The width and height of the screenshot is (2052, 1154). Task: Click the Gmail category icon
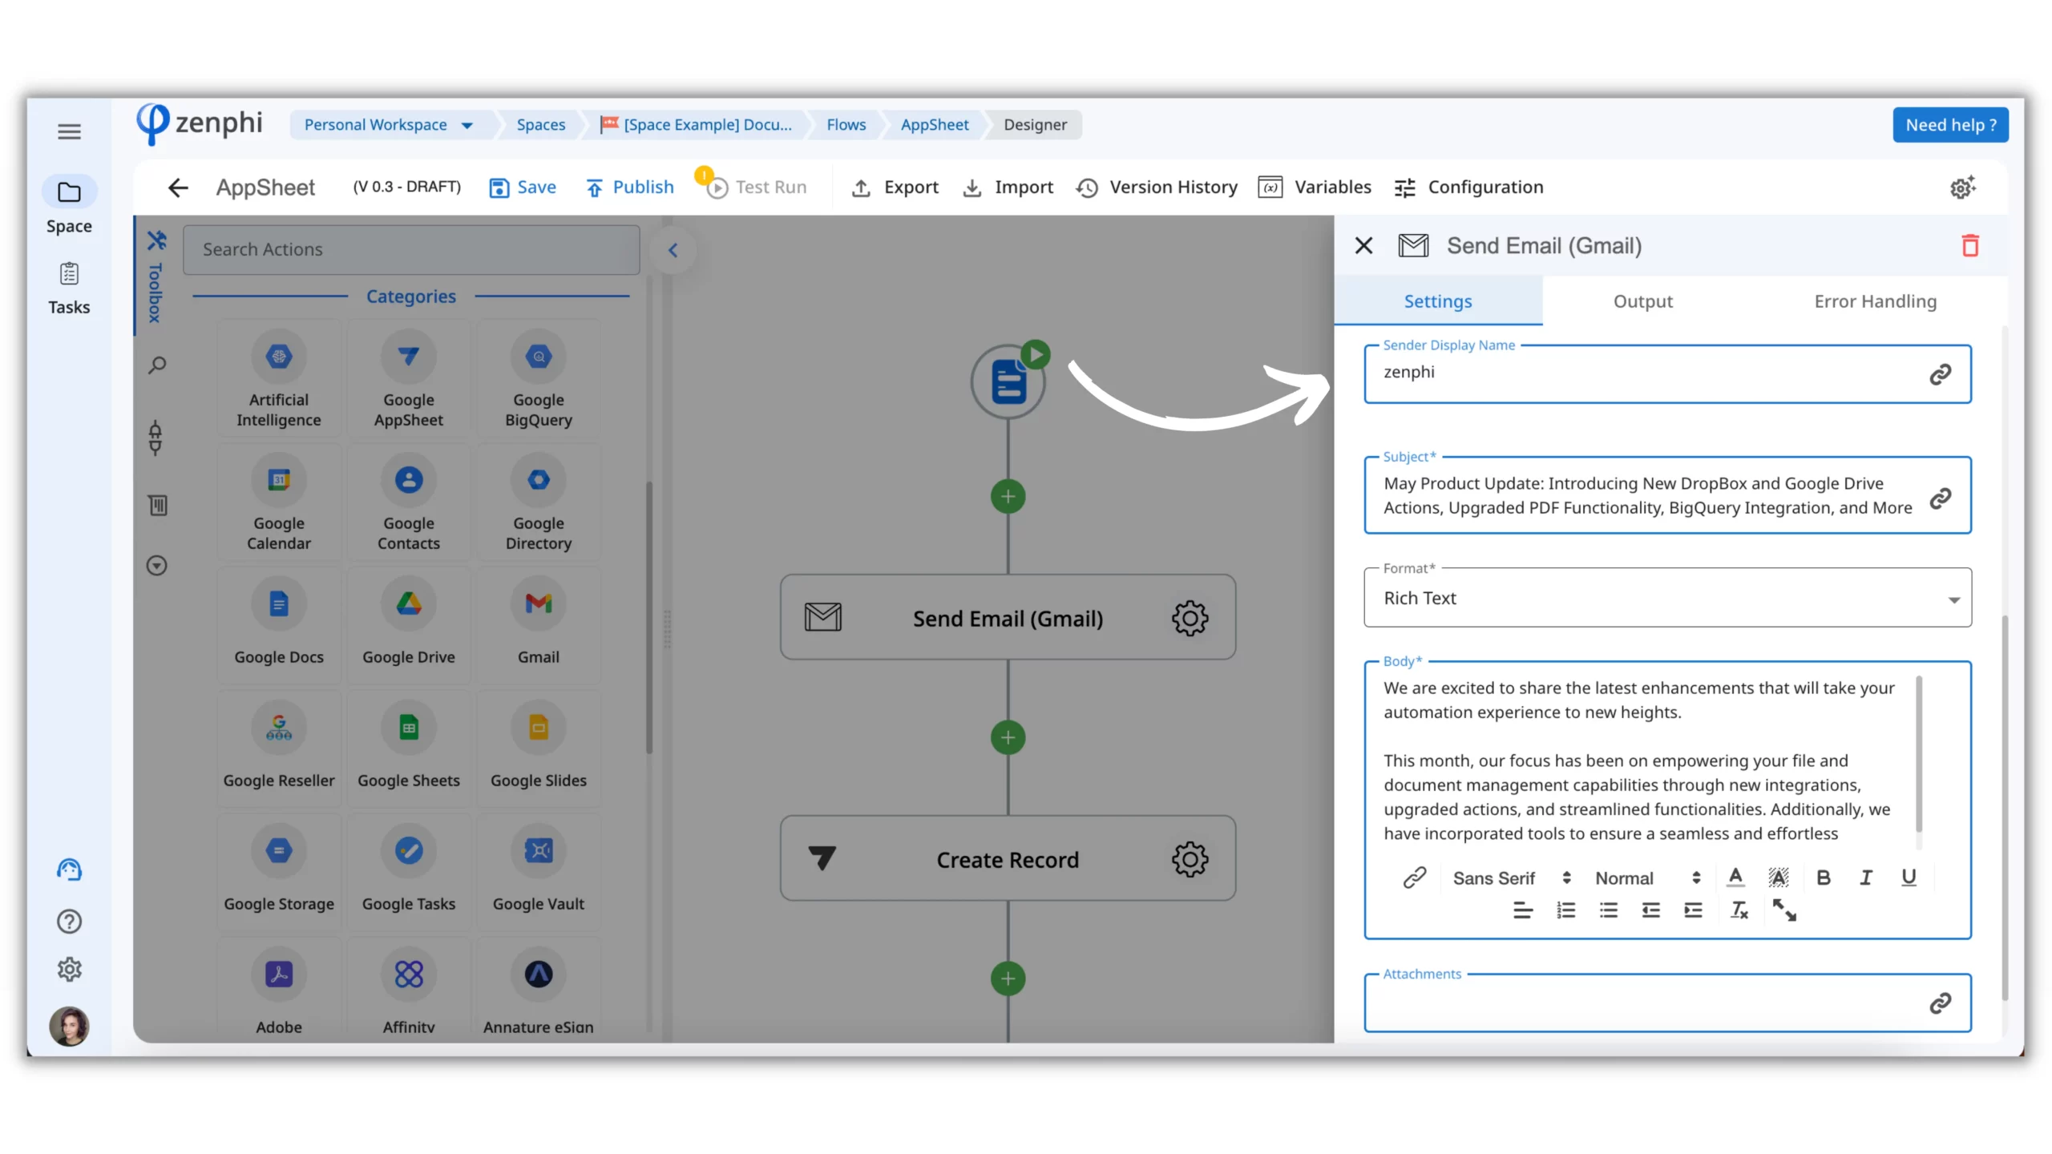(538, 604)
